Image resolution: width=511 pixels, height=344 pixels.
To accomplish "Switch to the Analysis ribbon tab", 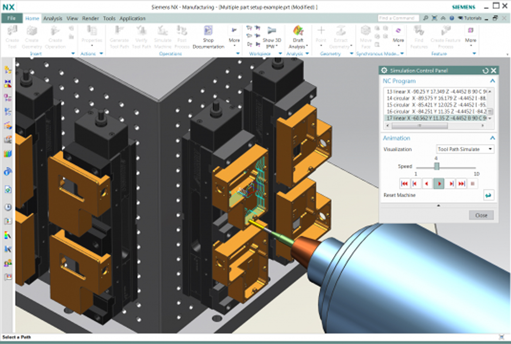I will click(x=53, y=18).
